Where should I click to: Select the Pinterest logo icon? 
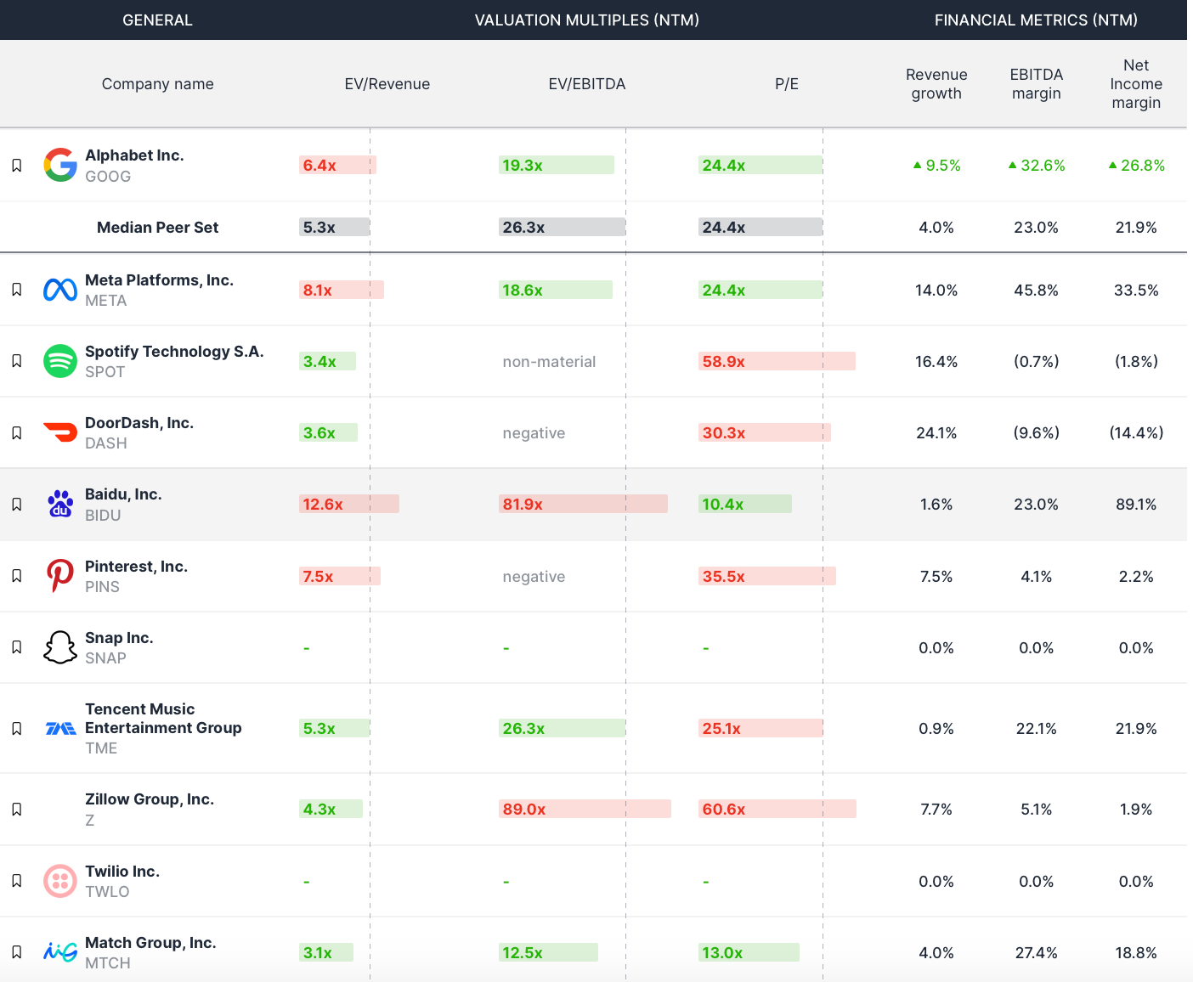[59, 575]
